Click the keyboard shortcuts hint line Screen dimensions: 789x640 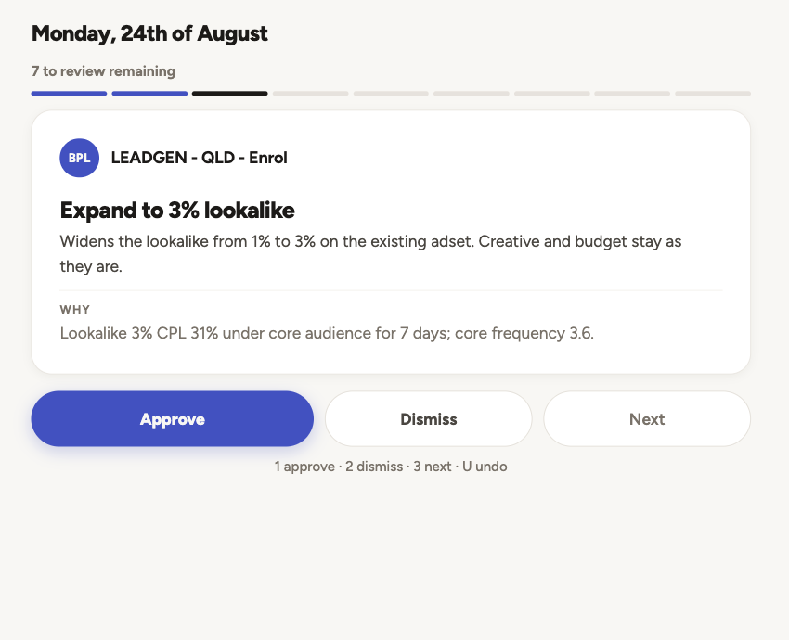391,467
